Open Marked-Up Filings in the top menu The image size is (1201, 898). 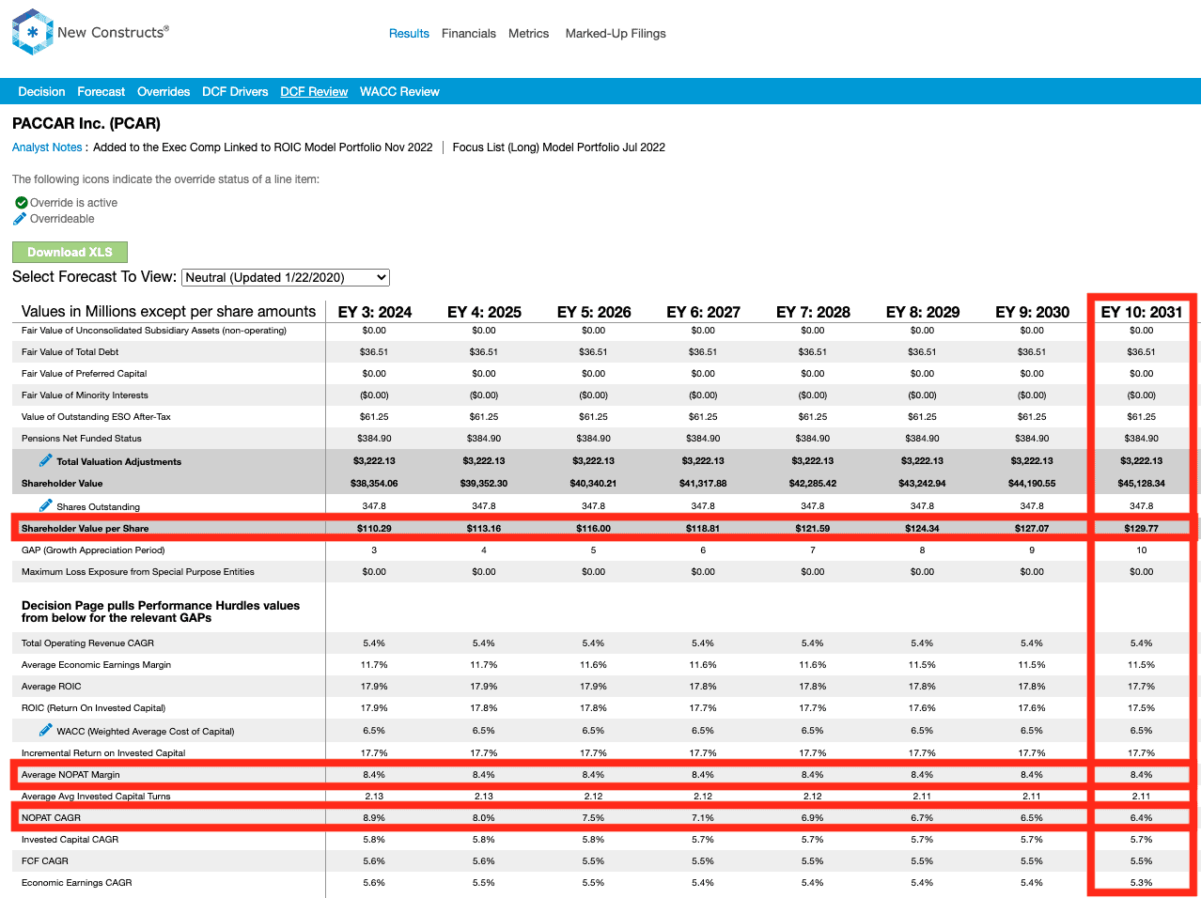[616, 33]
